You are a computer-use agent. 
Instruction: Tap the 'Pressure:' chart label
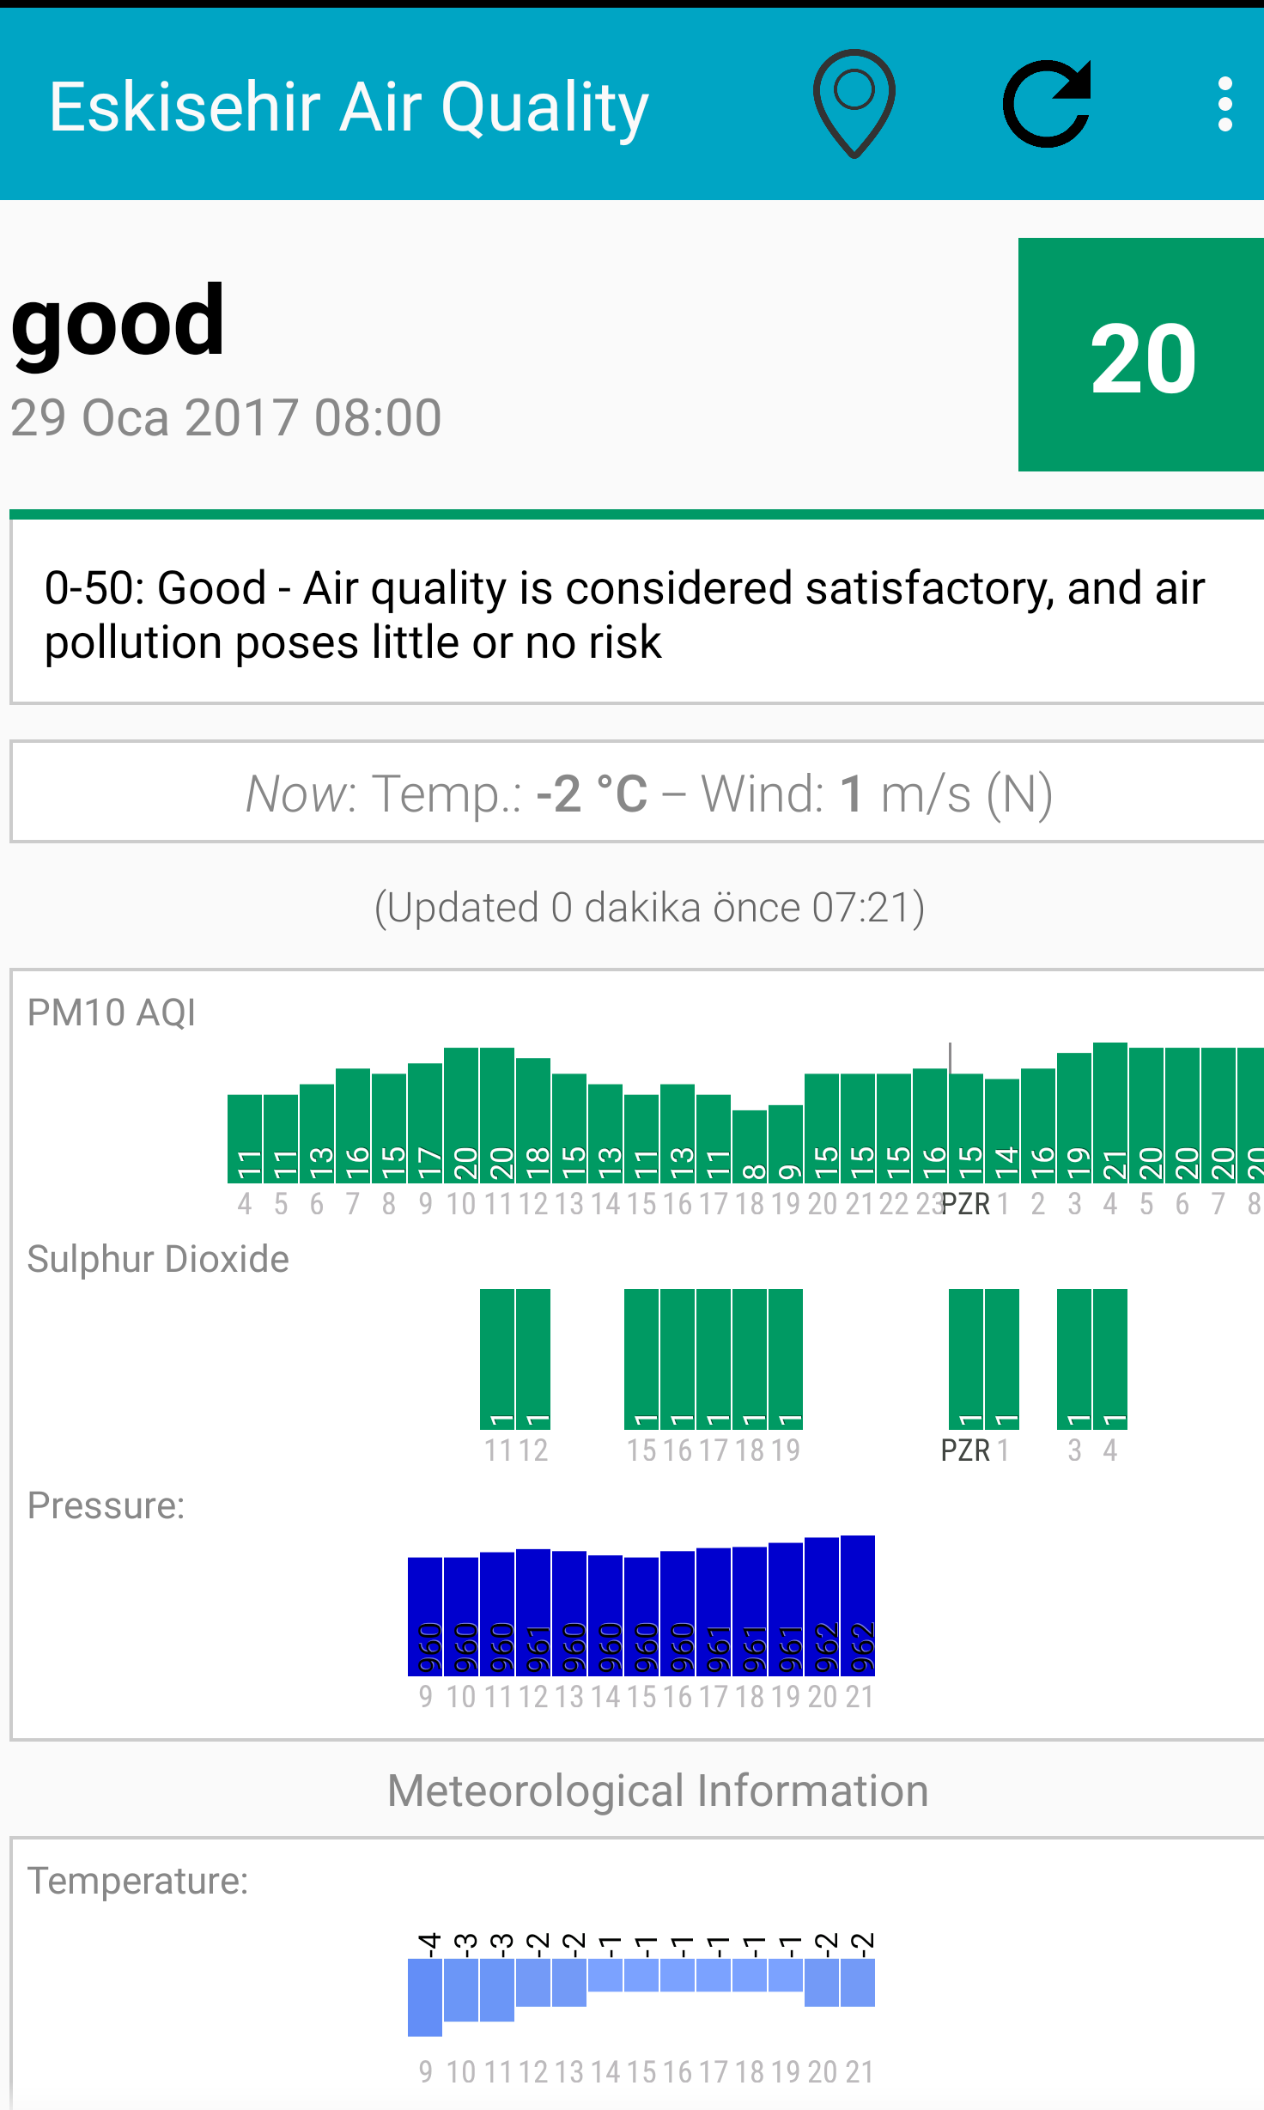[x=106, y=1505]
